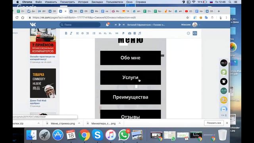
Task: Center text using editor toolbar
Action: click(83, 33)
